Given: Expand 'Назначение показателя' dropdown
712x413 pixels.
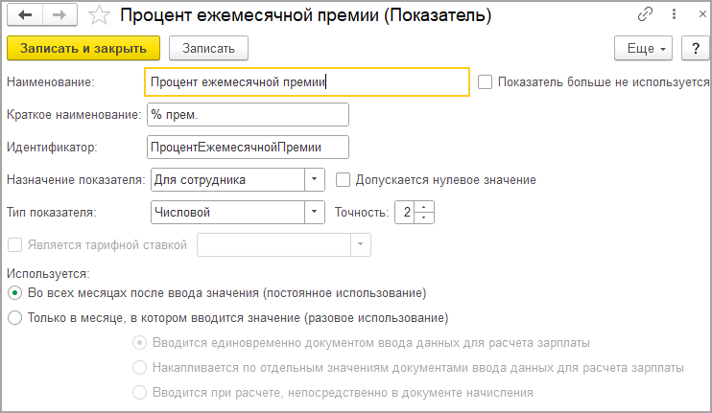Looking at the screenshot, I should pos(316,179).
